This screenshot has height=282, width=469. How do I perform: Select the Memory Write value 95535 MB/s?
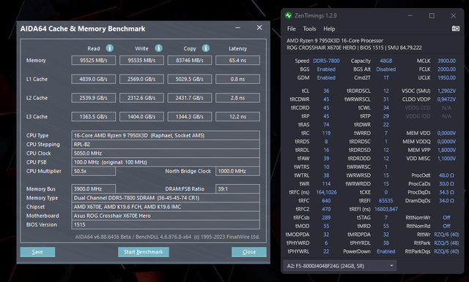click(141, 60)
